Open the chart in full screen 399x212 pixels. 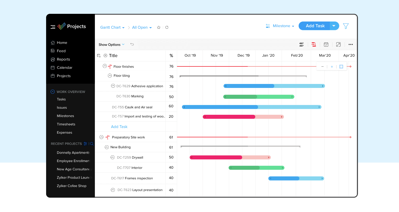point(338,44)
